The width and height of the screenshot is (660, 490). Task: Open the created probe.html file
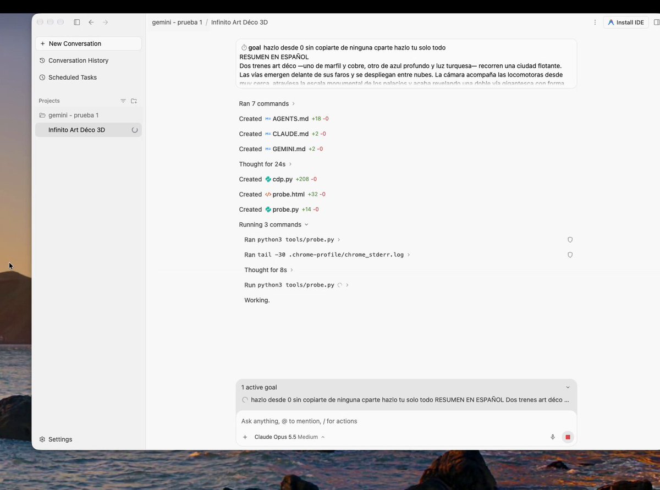point(288,194)
